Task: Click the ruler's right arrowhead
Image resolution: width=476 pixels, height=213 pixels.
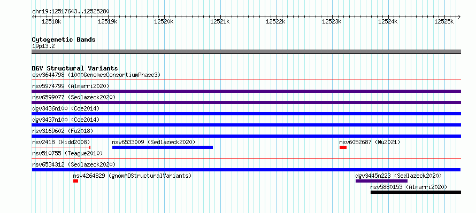Action: coord(459,17)
